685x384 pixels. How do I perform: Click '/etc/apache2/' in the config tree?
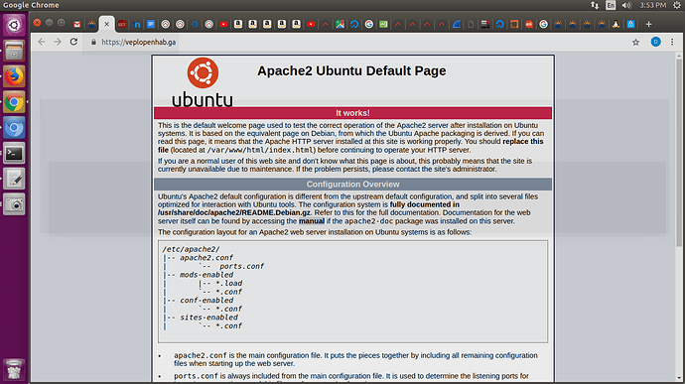point(191,249)
